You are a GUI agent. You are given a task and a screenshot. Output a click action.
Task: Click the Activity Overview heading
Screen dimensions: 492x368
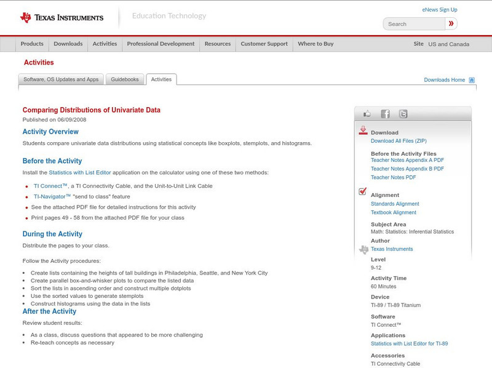tap(50, 132)
